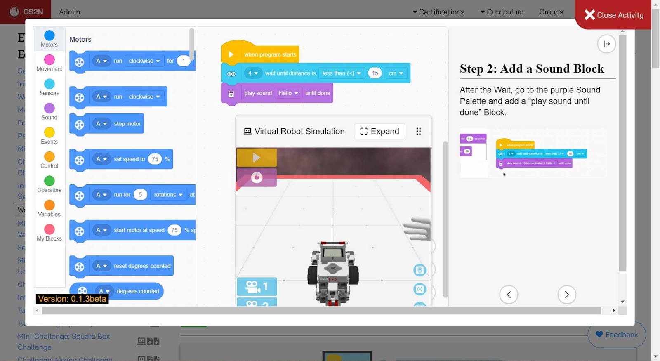The width and height of the screenshot is (660, 361).
Task: Edit the distance value 15 field
Action: click(x=375, y=73)
